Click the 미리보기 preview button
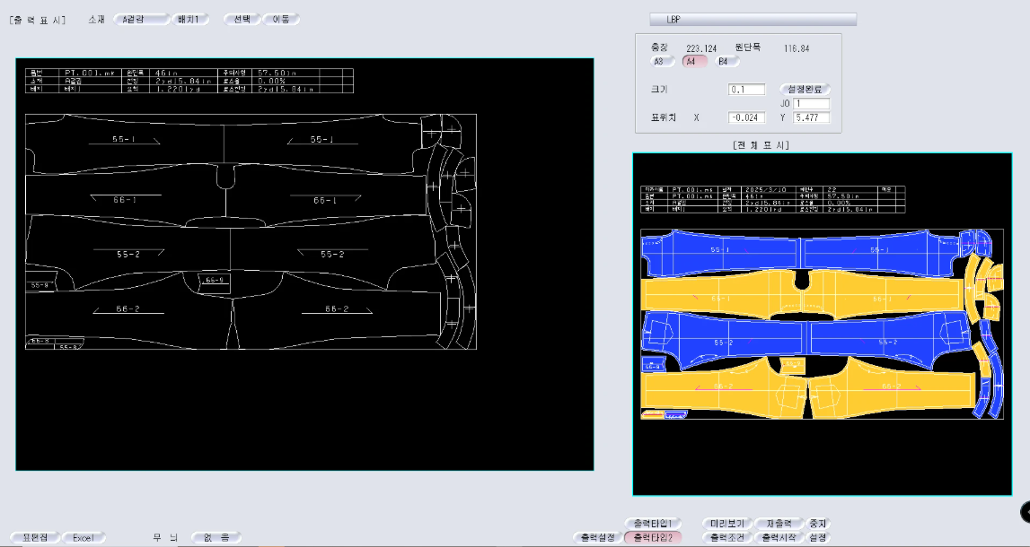Image resolution: width=1030 pixels, height=547 pixels. (x=724, y=523)
